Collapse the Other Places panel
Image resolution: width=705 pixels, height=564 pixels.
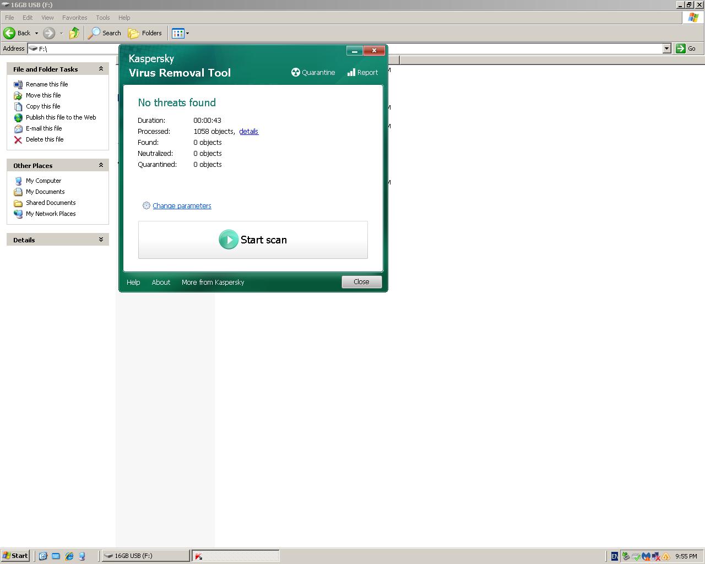(101, 165)
